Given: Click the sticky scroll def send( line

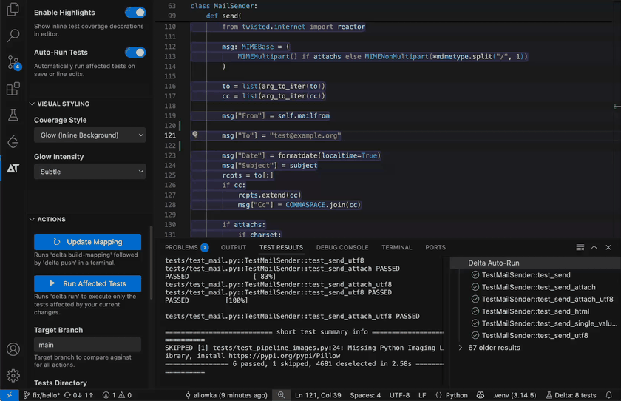Looking at the screenshot, I should click(223, 16).
